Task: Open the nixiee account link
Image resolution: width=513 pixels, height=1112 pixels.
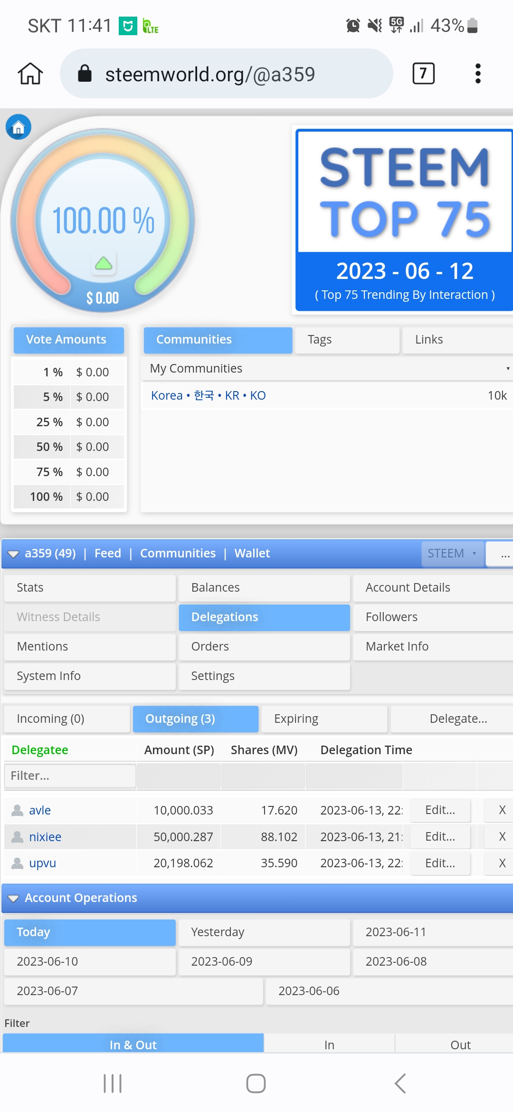Action: (x=45, y=837)
